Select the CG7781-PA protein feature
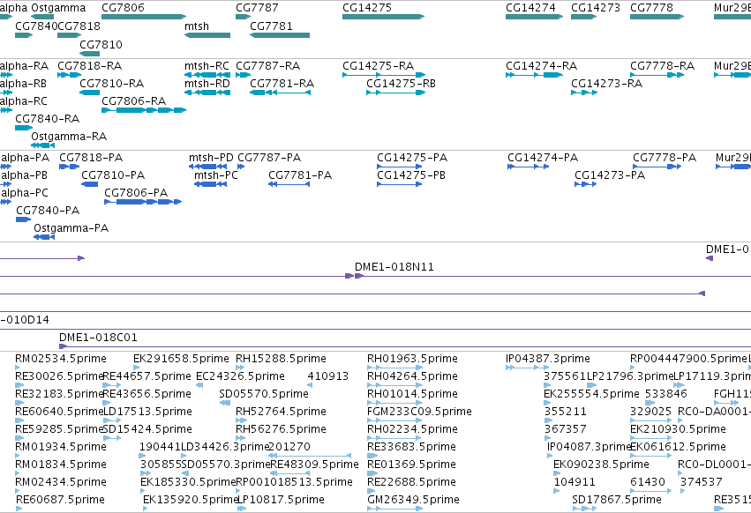Image resolution: width=751 pixels, height=513 pixels. [289, 184]
